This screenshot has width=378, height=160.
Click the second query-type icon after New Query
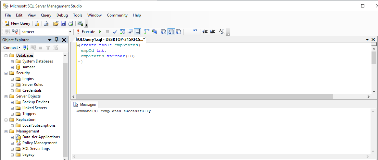point(46,23)
